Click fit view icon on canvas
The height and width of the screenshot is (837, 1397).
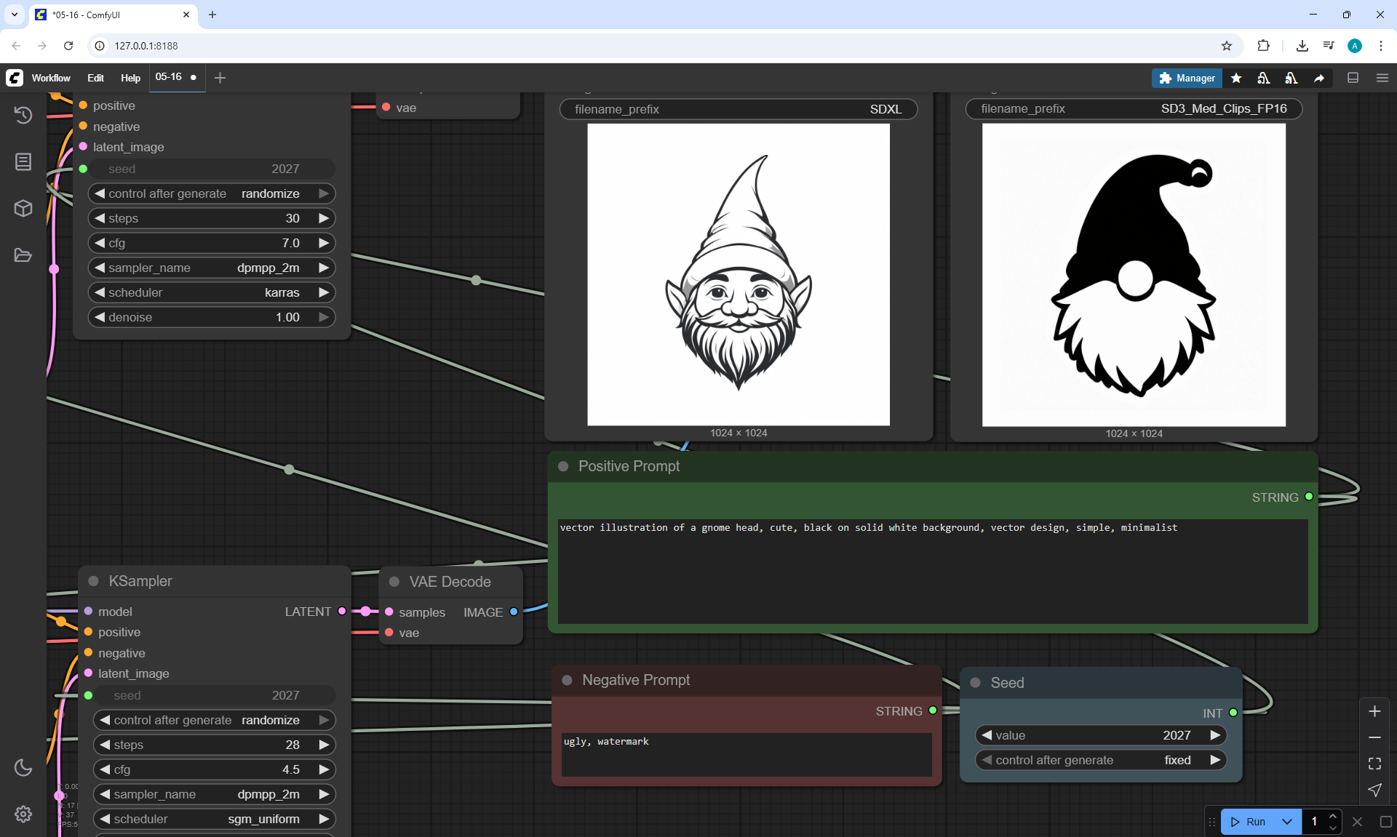click(1374, 764)
